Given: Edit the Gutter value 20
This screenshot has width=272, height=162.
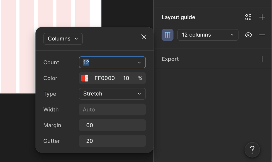Looking at the screenshot, I should 112,141.
